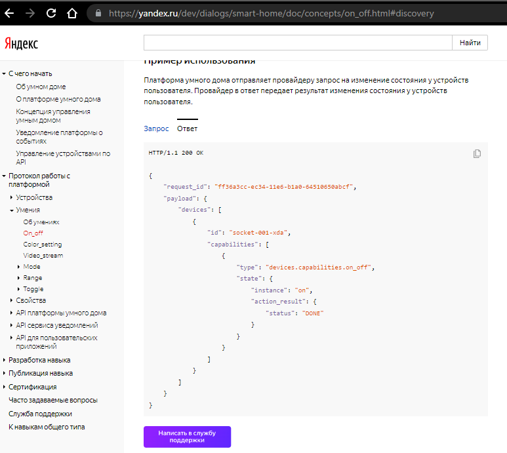Select the Ответ tab
This screenshot has width=507, height=453.
click(x=187, y=128)
